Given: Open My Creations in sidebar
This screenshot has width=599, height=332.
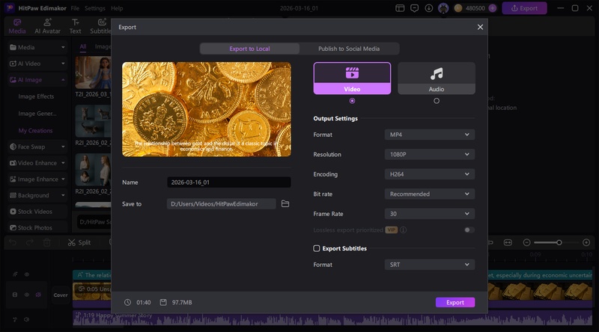Looking at the screenshot, I should point(35,131).
